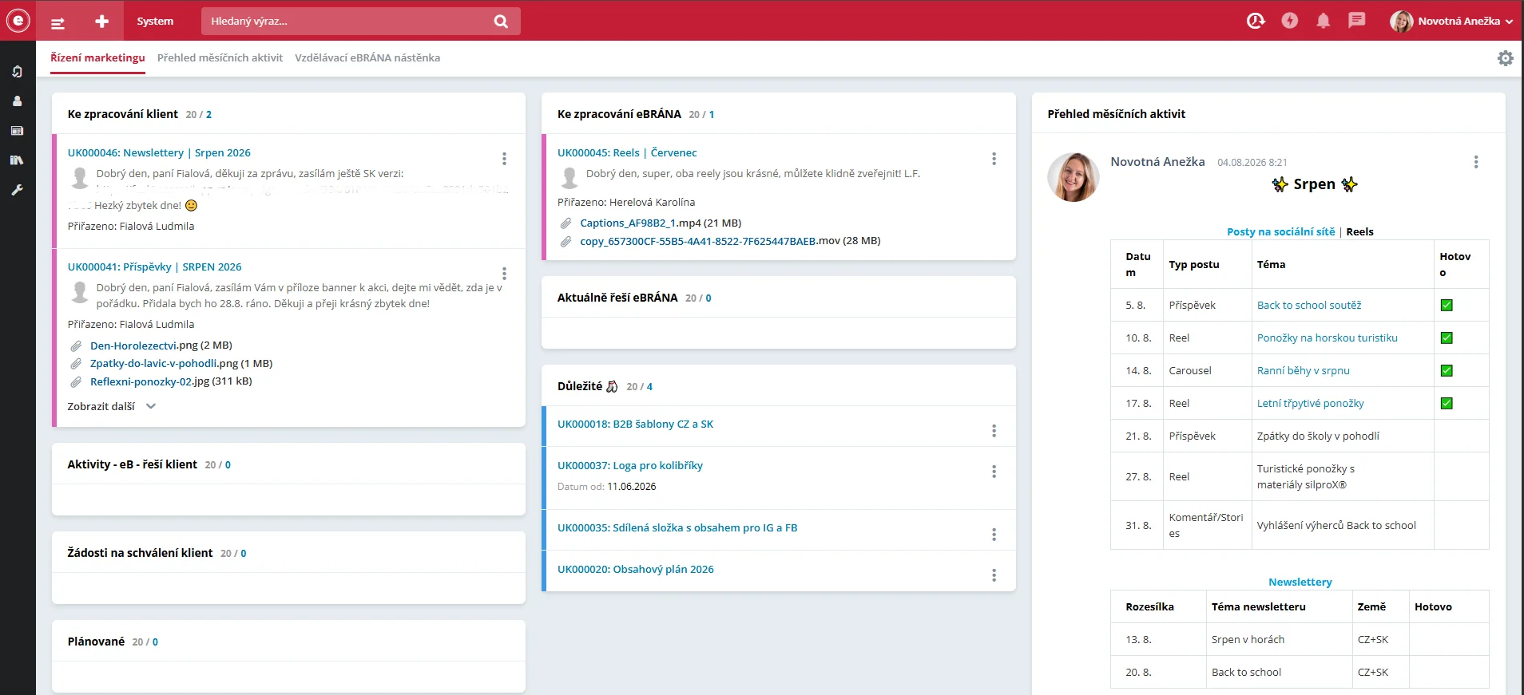Click the plus icon to add new
This screenshot has height=695, width=1524.
pos(101,22)
